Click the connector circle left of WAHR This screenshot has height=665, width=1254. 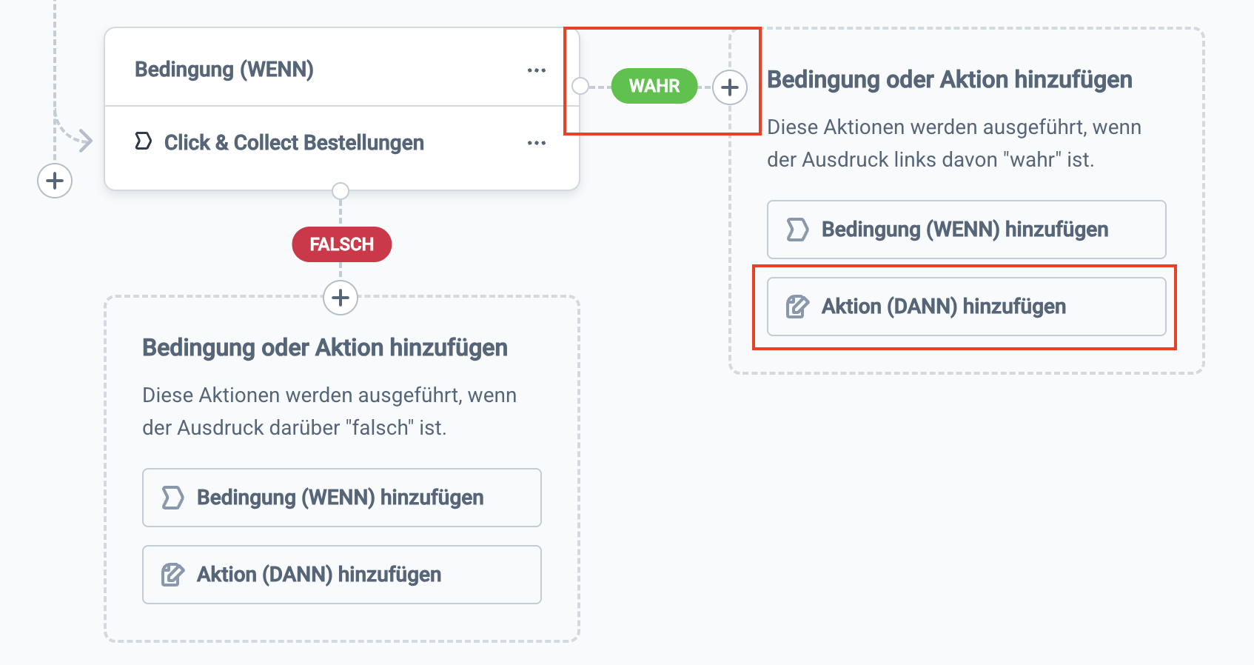coord(580,87)
